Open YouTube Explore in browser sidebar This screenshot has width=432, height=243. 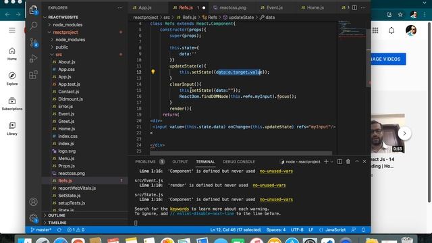point(12,78)
